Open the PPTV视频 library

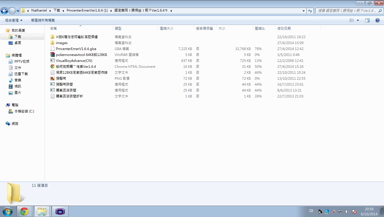(x=22, y=62)
